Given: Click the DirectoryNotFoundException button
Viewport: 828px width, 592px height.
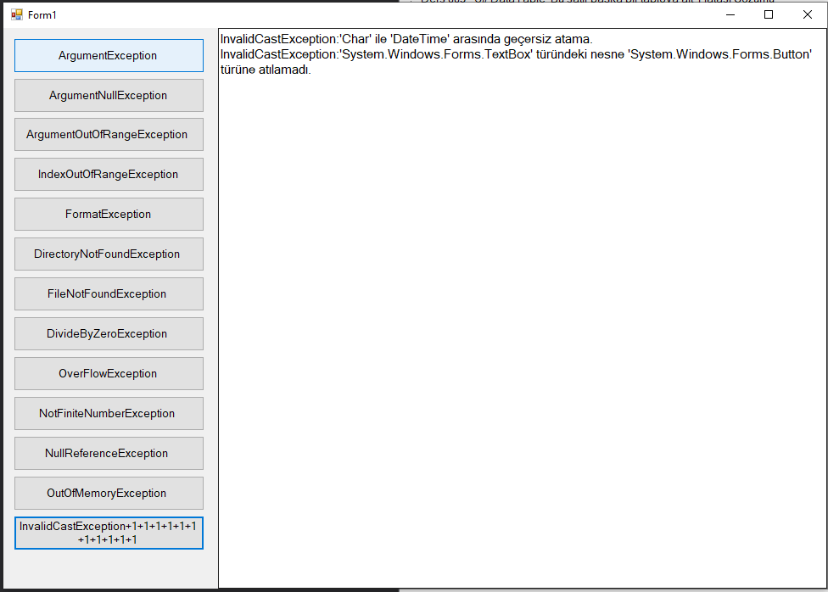Looking at the screenshot, I should pyautogui.click(x=109, y=254).
